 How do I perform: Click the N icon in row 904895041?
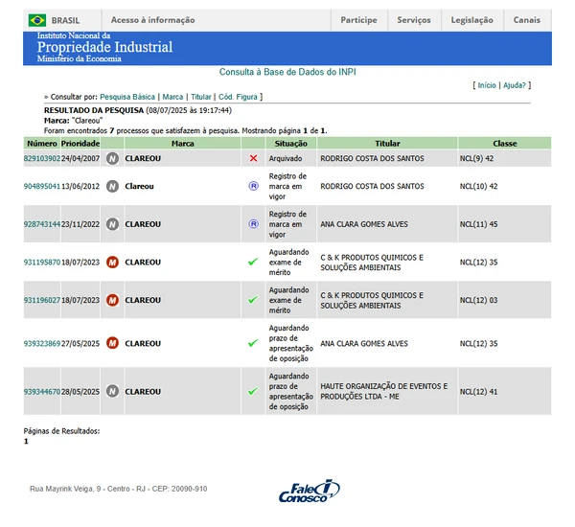click(112, 186)
